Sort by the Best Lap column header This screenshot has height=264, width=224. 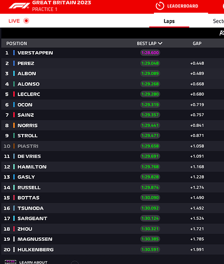tap(147, 43)
